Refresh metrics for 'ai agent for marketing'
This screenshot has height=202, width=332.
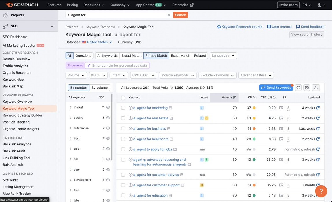[x=318, y=108]
